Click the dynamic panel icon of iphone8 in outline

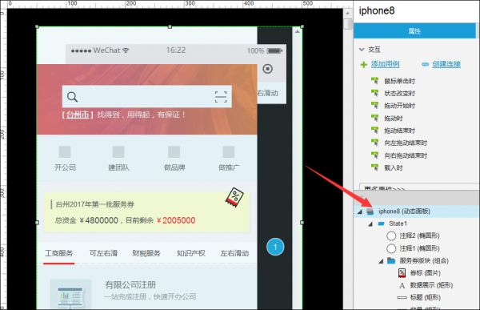pos(370,211)
